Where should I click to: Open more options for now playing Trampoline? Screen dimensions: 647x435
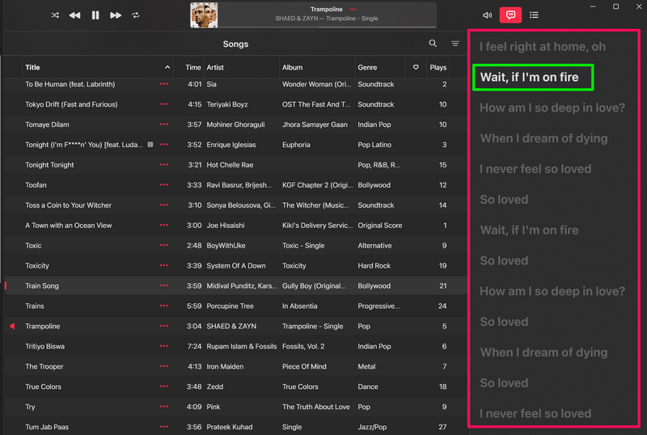pos(353,9)
